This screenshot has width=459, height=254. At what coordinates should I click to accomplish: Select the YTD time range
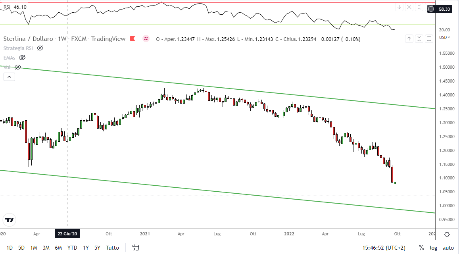pos(72,248)
